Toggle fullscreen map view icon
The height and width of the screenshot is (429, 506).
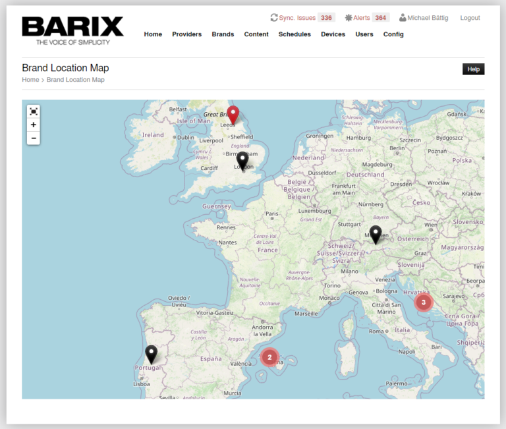(x=34, y=111)
